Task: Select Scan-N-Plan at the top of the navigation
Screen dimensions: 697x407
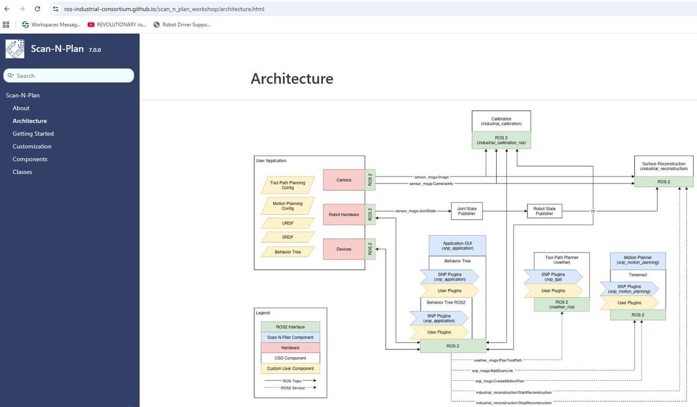Action: (x=23, y=95)
